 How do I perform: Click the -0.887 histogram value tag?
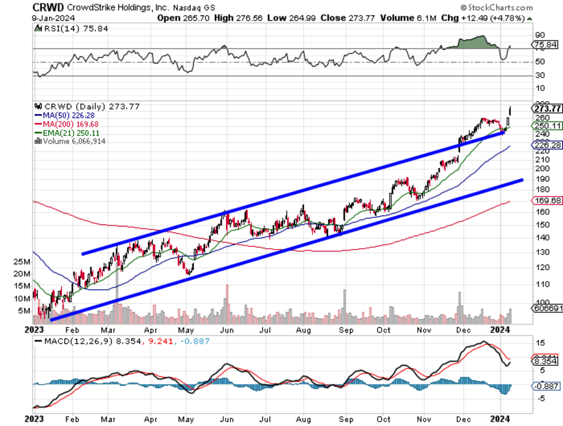click(x=546, y=386)
